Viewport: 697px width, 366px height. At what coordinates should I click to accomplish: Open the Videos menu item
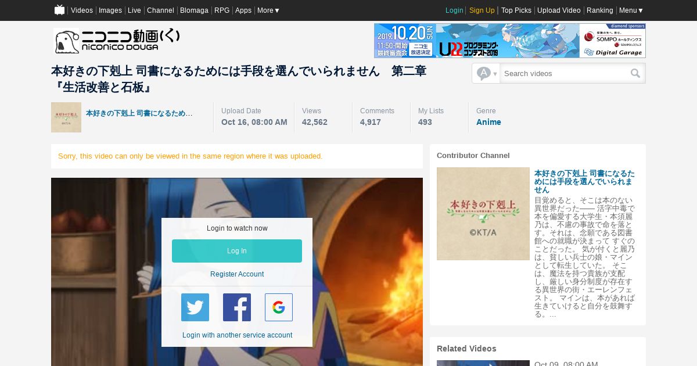point(82,10)
